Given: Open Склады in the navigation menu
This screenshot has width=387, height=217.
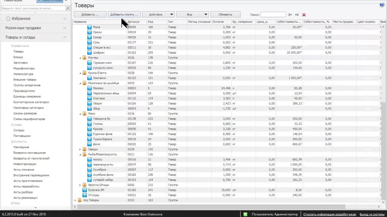Looking at the screenshot, I should coord(19,130).
